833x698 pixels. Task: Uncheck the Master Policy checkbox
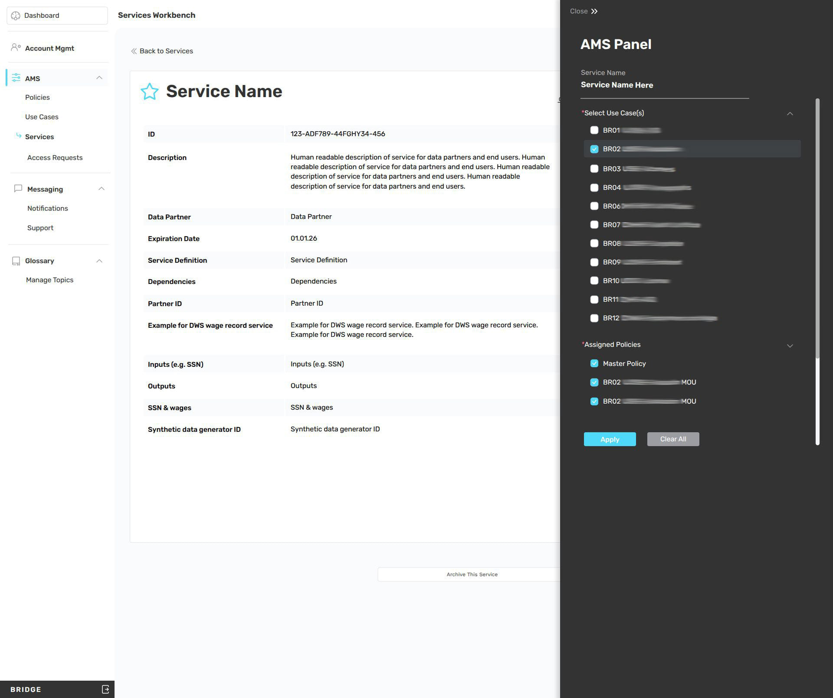coord(594,363)
